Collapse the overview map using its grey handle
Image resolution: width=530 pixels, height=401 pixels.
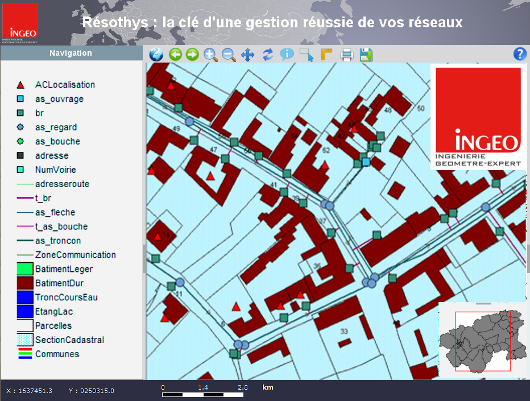[483, 304]
